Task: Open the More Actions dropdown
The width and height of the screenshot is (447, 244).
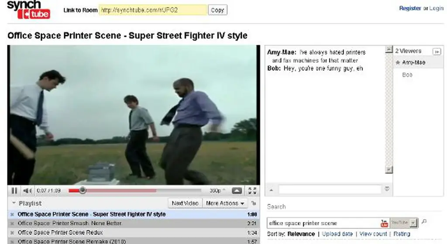Action: pyautogui.click(x=225, y=203)
